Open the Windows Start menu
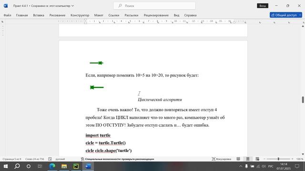Image resolution: width=305 pixels, height=171 pixels. [x=6, y=166]
